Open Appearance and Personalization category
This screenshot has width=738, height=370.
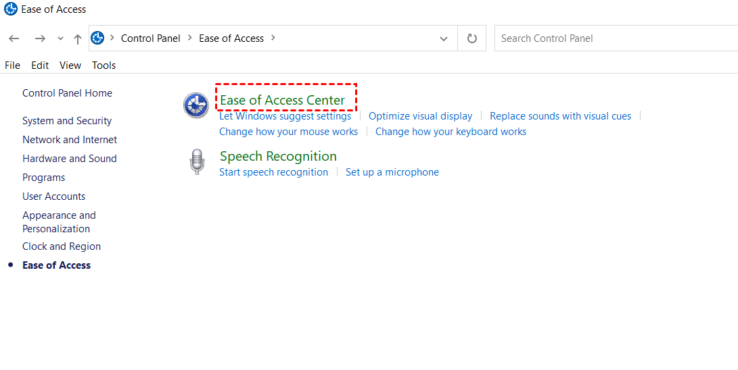pos(60,222)
